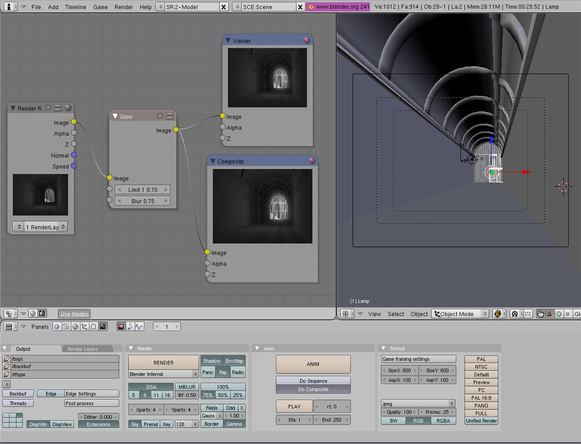Screen dimensions: 581x444
Task: Click the Material nodes sphere icon
Action: [x=33, y=313]
